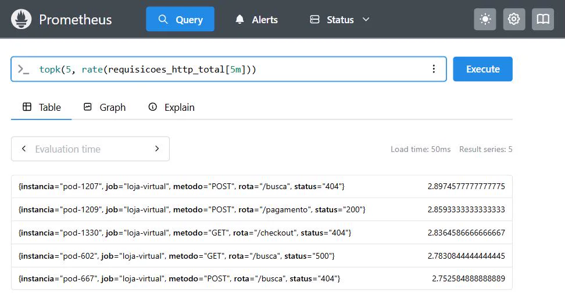Switch to the Graph tab
This screenshot has width=565, height=297.
105,107
